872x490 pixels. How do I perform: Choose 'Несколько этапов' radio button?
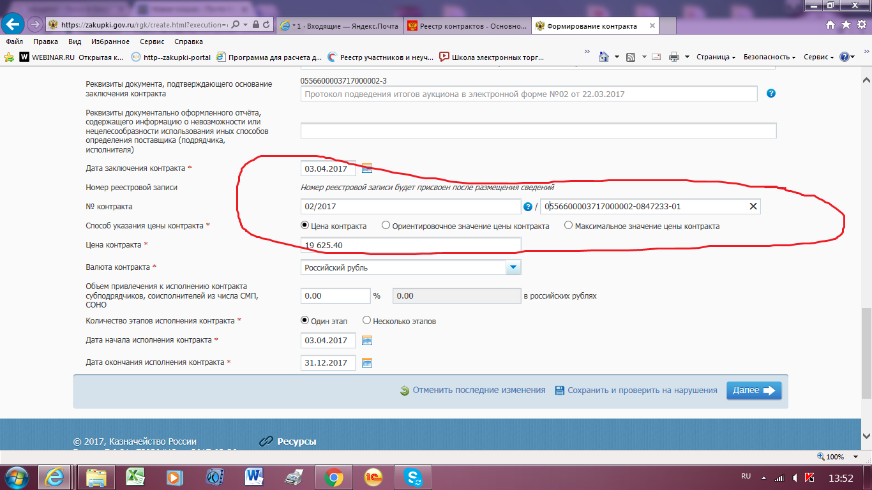pyautogui.click(x=366, y=321)
